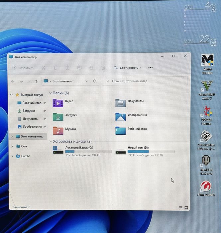Screen dimensions: 221x233
Task: Minimize the Этот компьютер window
Action: tap(162, 56)
